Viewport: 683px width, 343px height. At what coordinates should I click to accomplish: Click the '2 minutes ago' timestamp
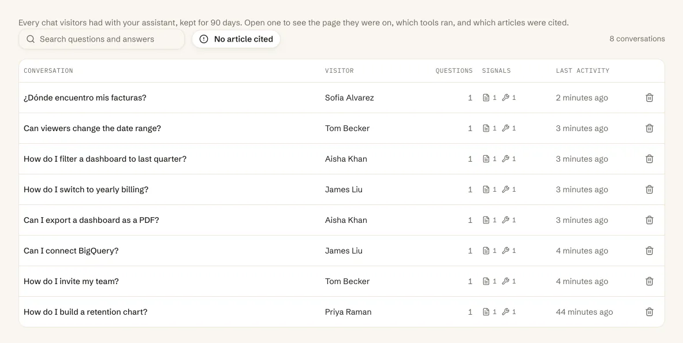coord(582,98)
